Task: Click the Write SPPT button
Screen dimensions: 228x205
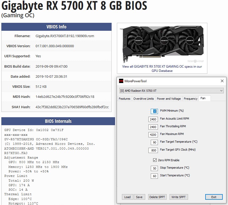Action: click(x=179, y=197)
